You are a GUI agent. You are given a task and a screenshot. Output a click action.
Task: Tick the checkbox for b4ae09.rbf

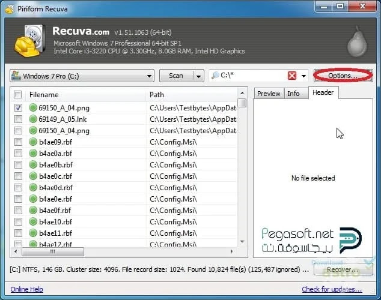pos(18,142)
